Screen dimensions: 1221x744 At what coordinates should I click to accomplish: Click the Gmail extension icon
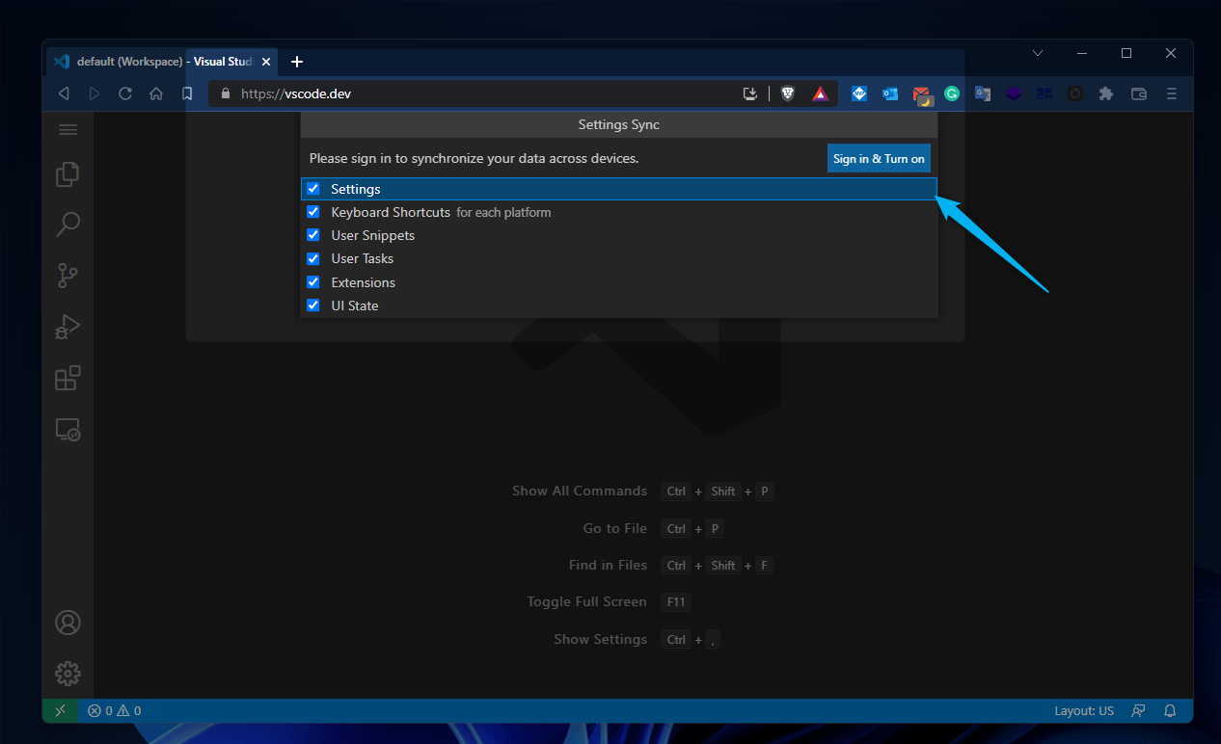coord(922,94)
